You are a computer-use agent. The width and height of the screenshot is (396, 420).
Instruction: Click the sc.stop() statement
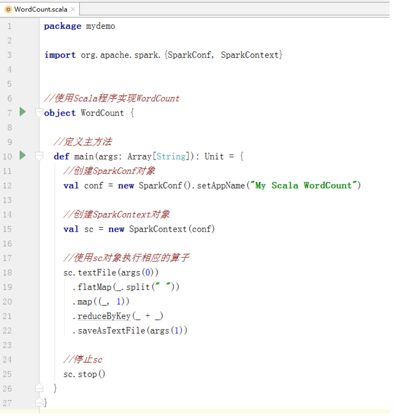pos(84,374)
